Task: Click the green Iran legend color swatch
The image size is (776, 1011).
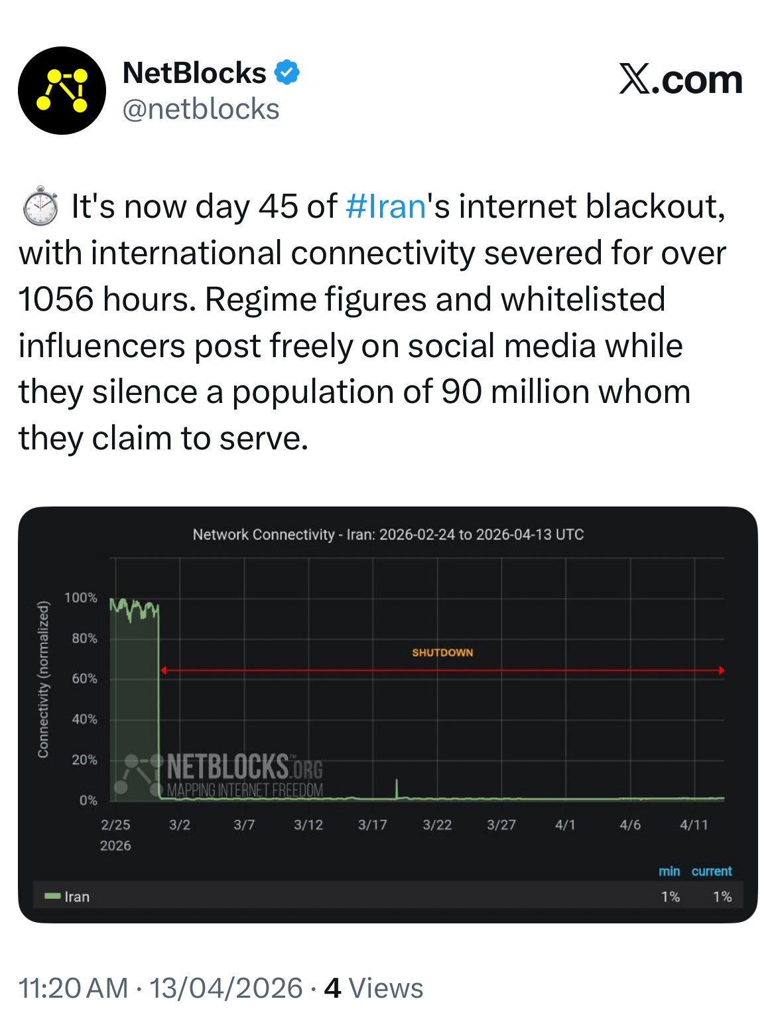Action: [x=52, y=897]
